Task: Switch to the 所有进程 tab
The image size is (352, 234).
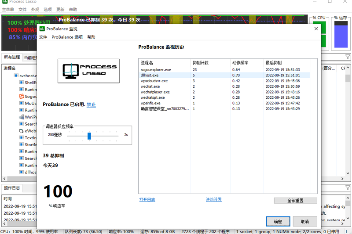Action: [x=12, y=58]
